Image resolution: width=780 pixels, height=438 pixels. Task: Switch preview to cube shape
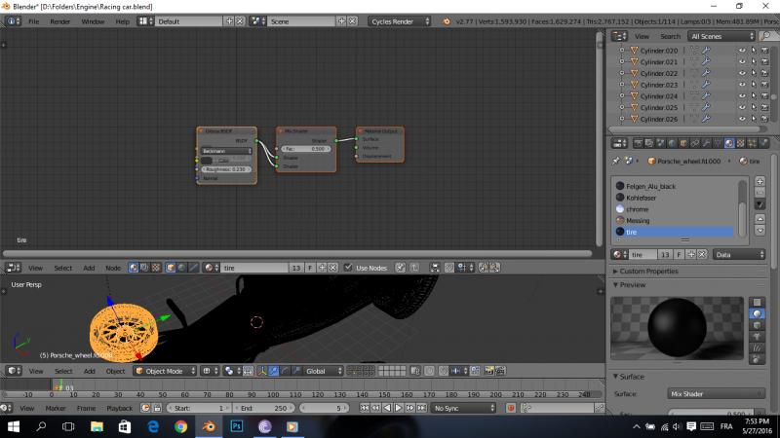(759, 325)
